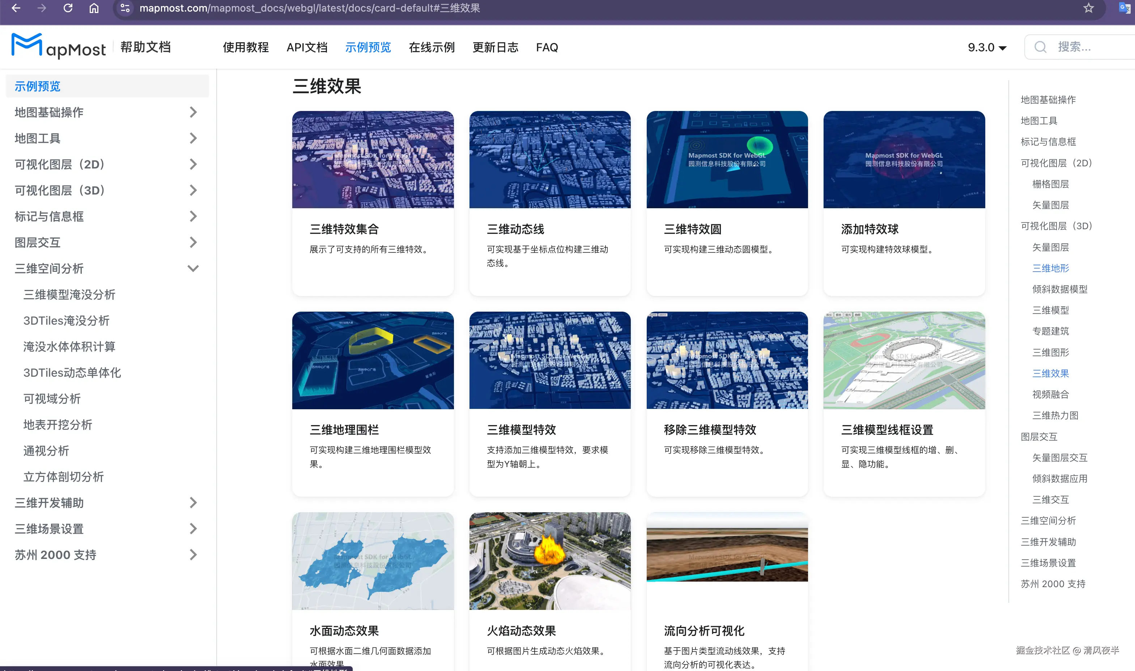Click the browser home icon
The height and width of the screenshot is (671, 1135).
coord(94,8)
